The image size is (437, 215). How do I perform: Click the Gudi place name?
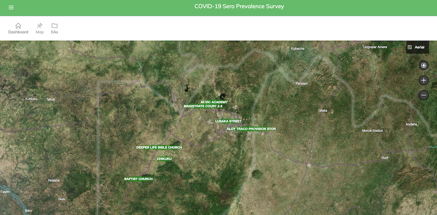(x=385, y=158)
